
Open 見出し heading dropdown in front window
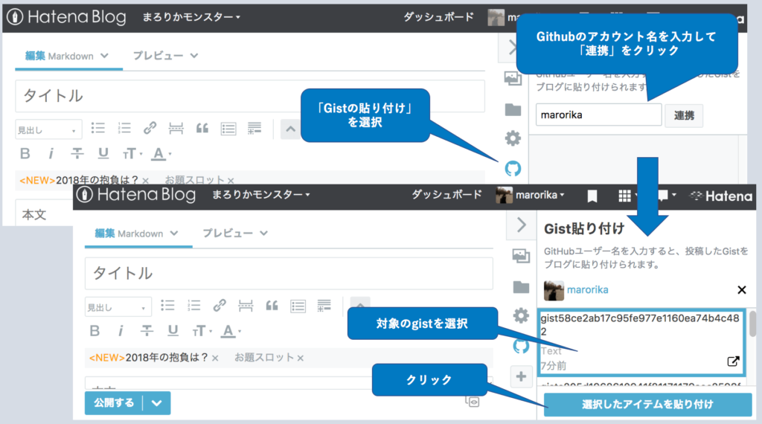tap(118, 307)
